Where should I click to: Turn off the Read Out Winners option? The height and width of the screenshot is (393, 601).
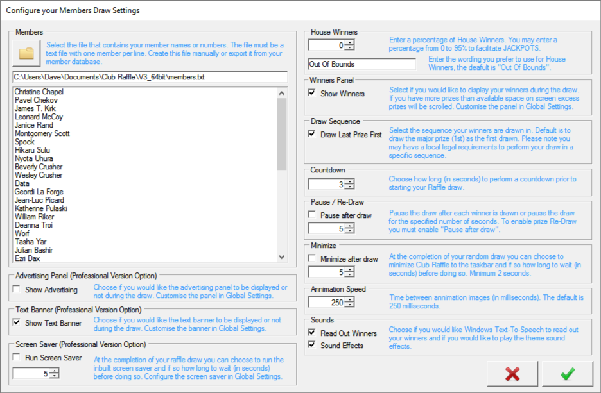tap(313, 333)
